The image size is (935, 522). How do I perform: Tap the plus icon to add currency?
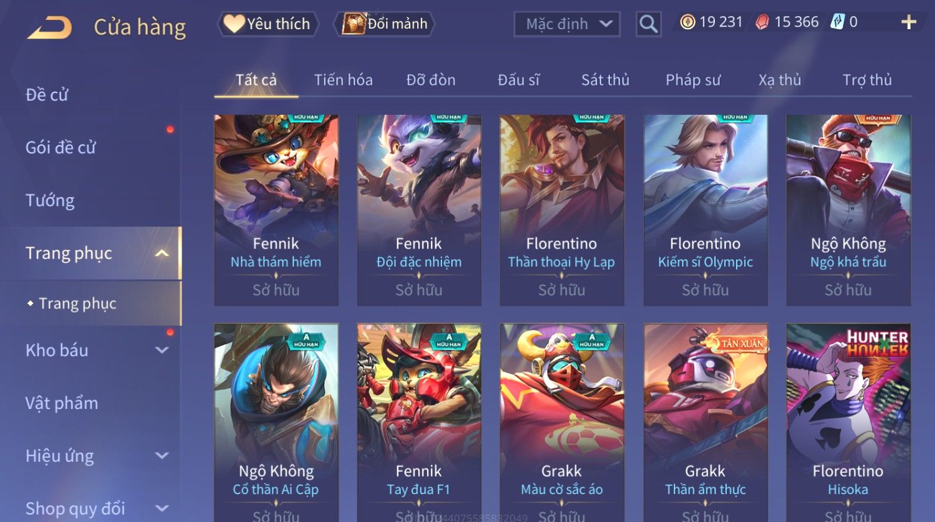(x=909, y=22)
